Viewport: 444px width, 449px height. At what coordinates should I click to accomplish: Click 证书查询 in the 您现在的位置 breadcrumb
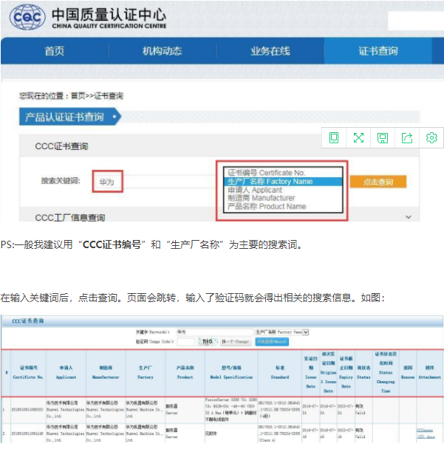109,96
